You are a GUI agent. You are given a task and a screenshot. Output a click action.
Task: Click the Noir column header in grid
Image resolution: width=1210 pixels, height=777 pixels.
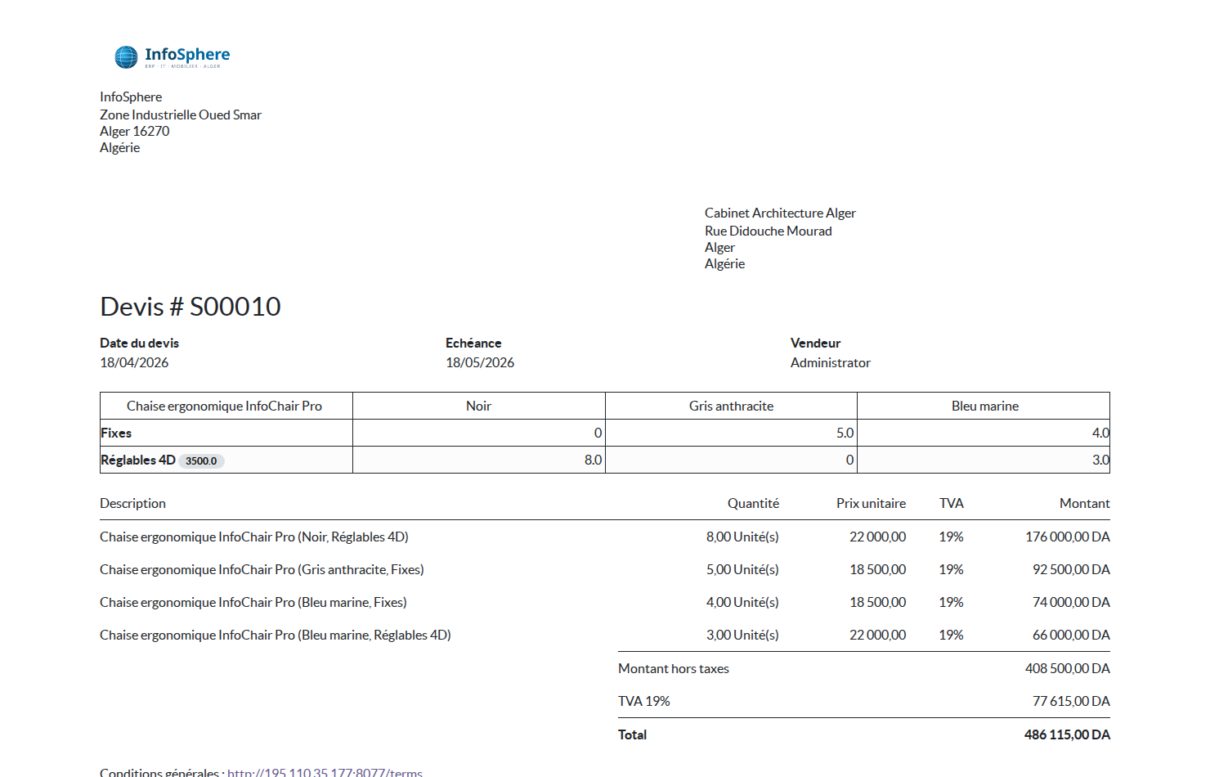tap(478, 406)
